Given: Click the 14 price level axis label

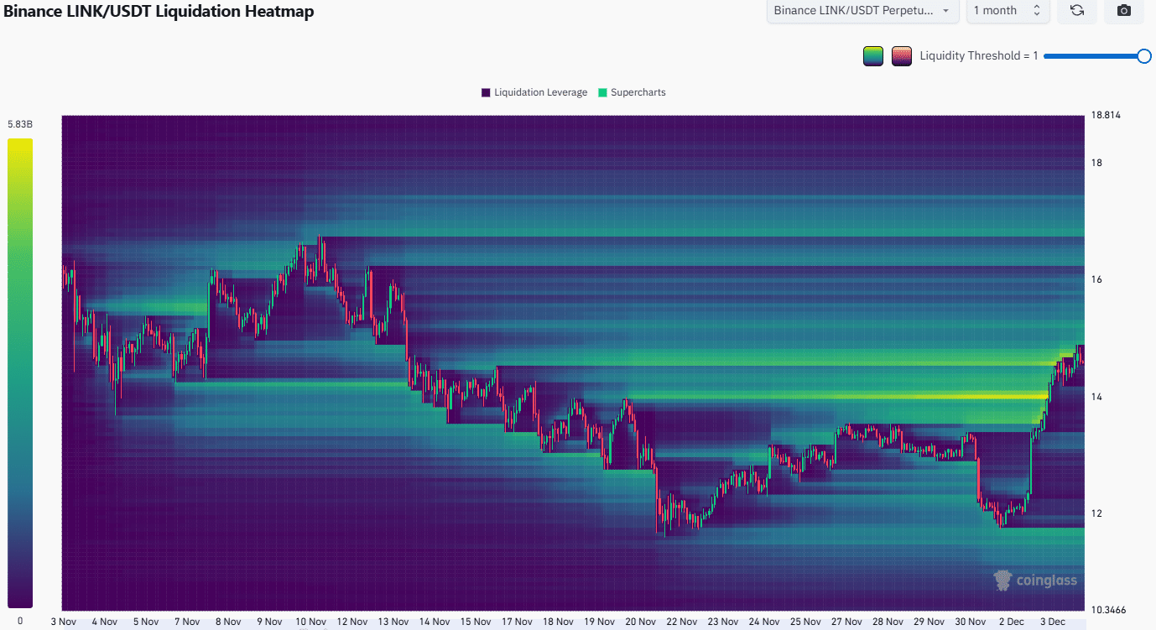Looking at the screenshot, I should pos(1096,397).
